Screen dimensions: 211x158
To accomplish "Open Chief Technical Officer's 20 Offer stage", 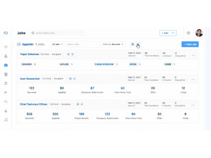I will click(x=160, y=116).
